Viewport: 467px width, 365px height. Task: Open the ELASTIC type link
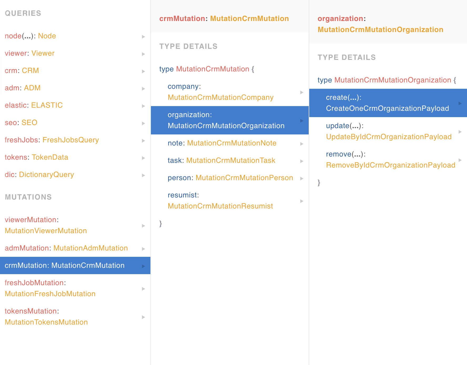tap(47, 105)
